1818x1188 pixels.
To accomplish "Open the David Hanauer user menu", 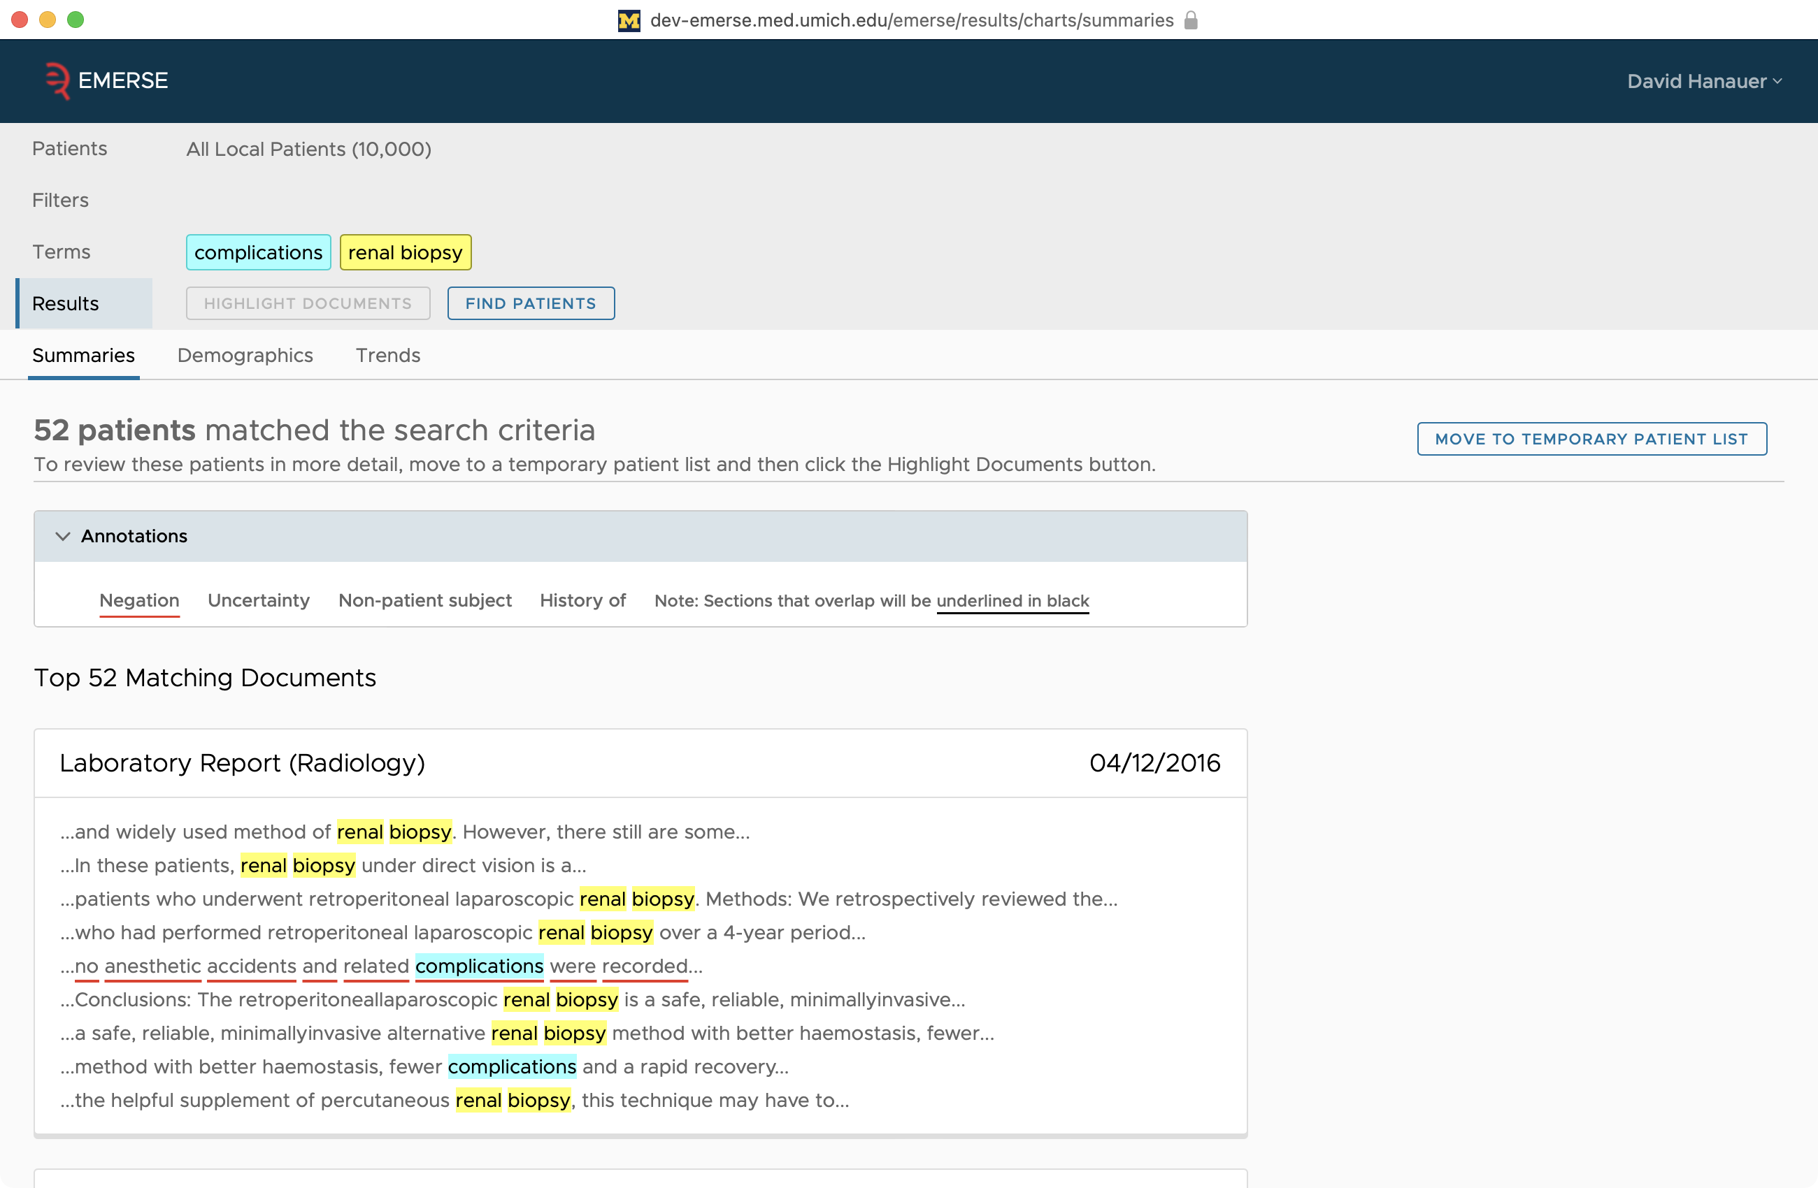I will click(x=1703, y=81).
